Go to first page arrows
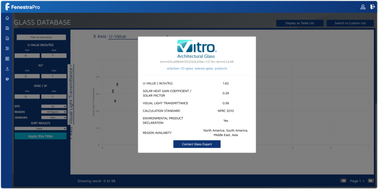Viewport: 378px width, 189px height. (x=343, y=181)
